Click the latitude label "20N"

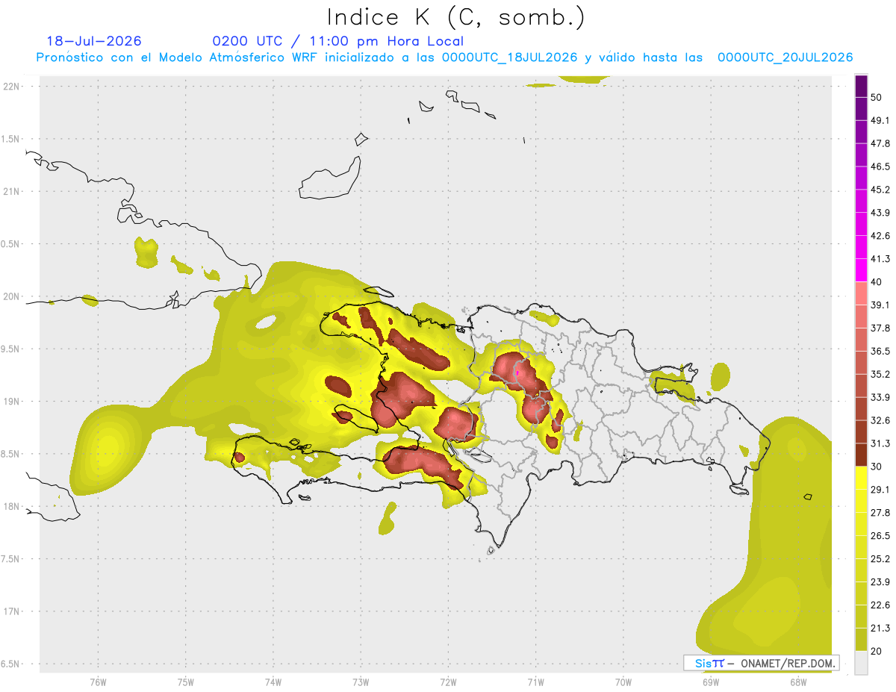click(x=12, y=296)
